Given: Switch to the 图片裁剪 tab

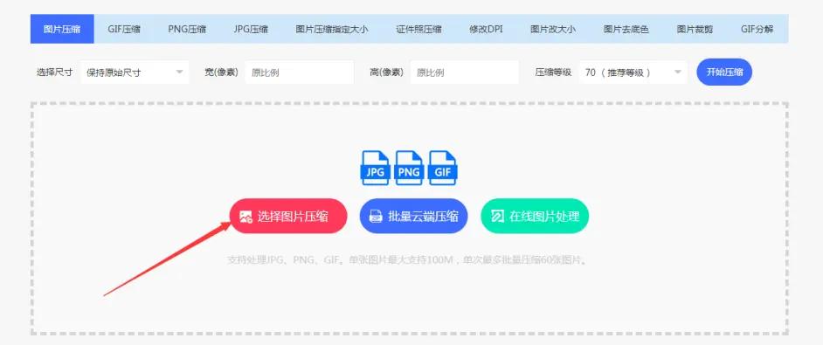Looking at the screenshot, I should tap(695, 29).
